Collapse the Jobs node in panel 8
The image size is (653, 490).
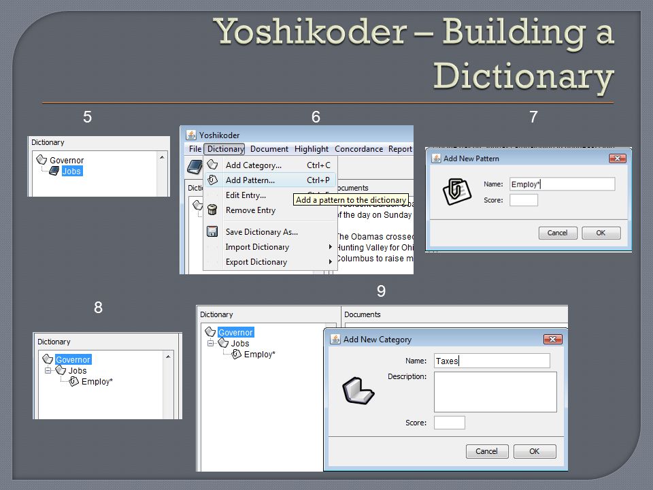[48, 370]
